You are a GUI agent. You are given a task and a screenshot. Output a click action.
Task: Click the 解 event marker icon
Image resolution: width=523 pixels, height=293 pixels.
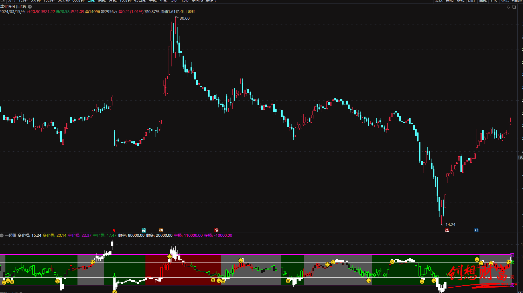tap(144, 230)
